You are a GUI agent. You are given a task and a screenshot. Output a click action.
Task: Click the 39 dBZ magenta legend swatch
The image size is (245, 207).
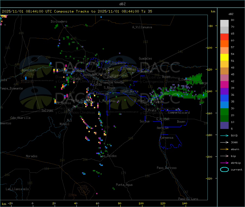224,84
